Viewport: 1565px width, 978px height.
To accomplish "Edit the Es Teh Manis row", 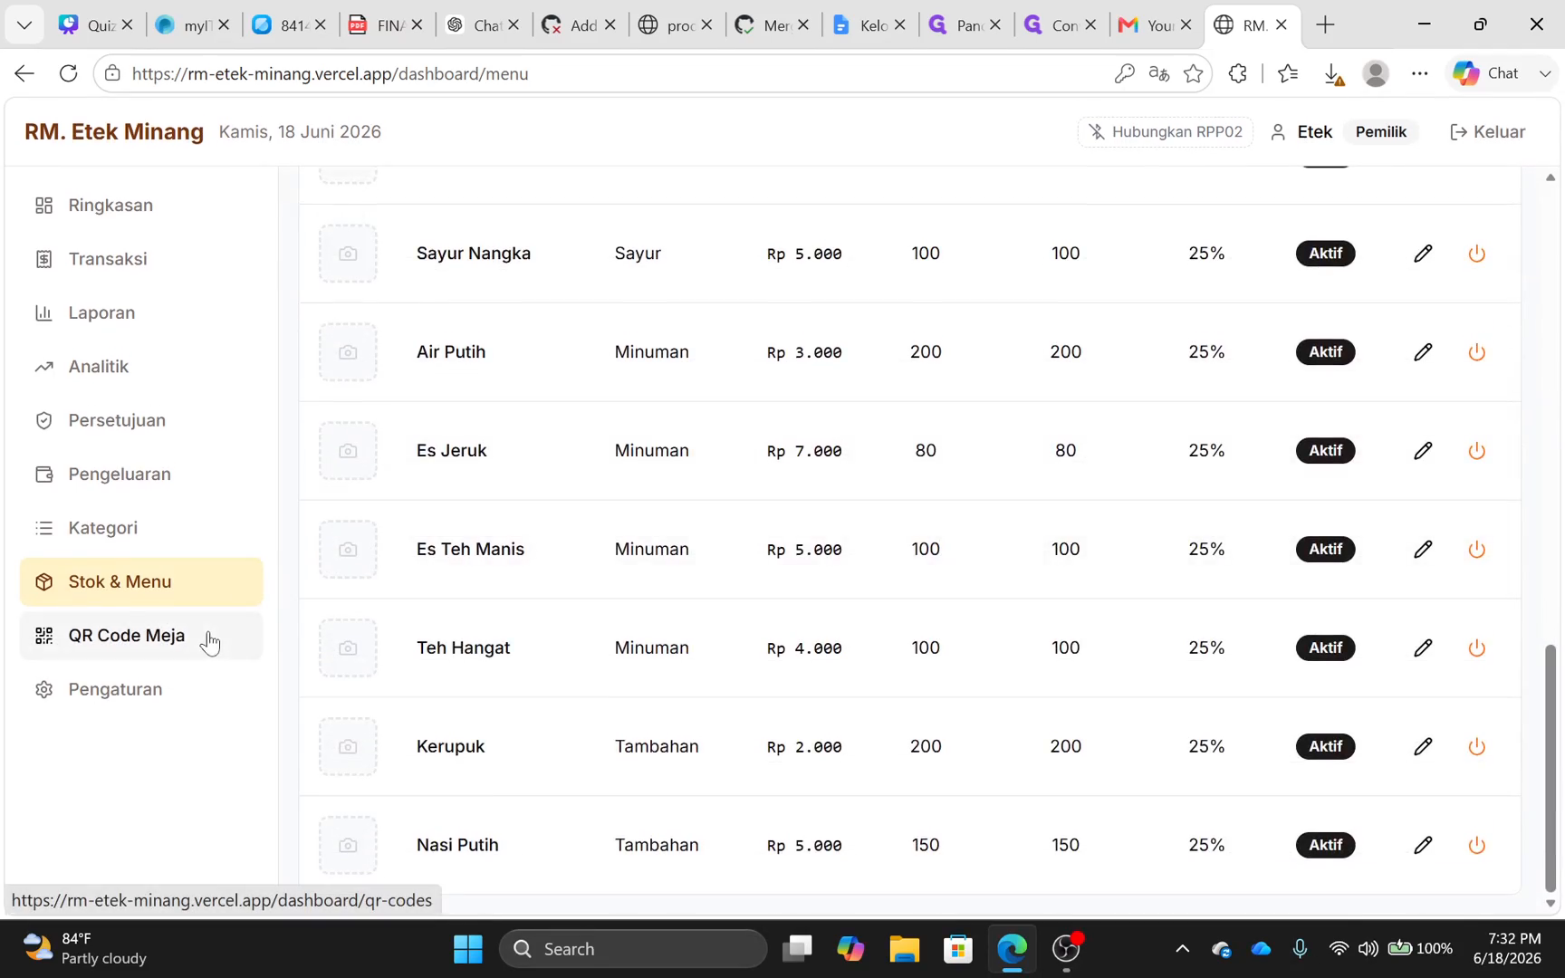I will [x=1423, y=550].
